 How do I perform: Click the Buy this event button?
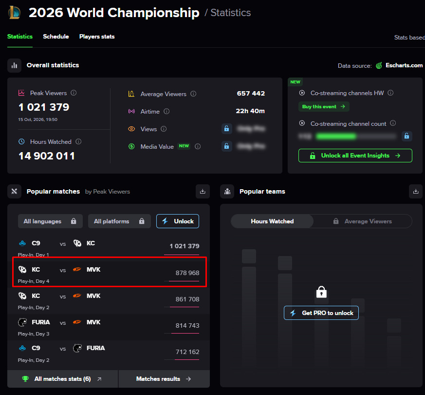(x=324, y=107)
